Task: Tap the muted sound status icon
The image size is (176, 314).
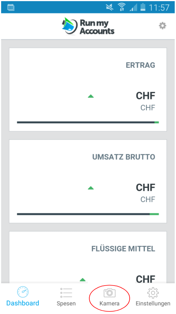Action: pos(109,7)
